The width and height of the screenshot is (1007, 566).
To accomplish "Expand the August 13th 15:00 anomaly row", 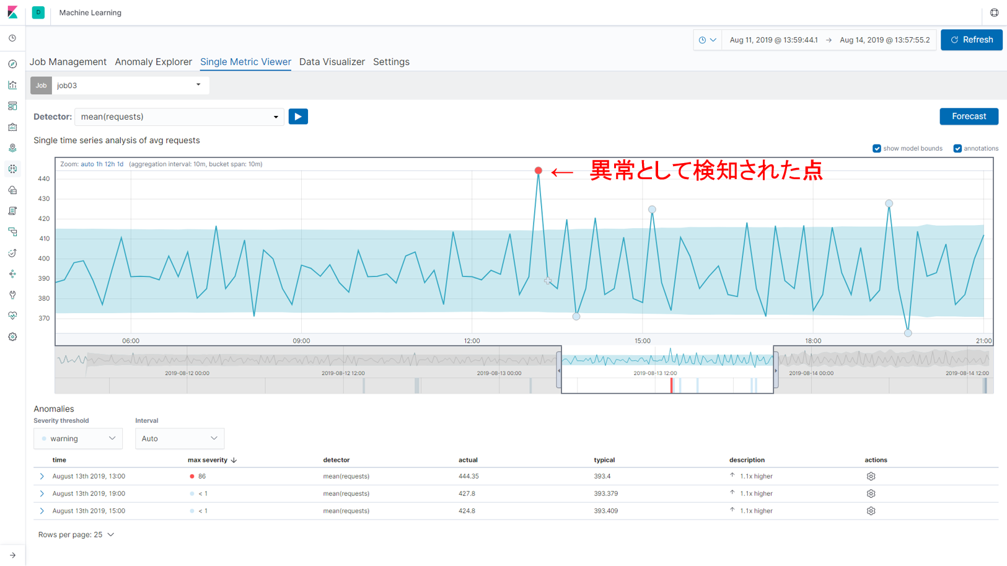I will [x=42, y=511].
